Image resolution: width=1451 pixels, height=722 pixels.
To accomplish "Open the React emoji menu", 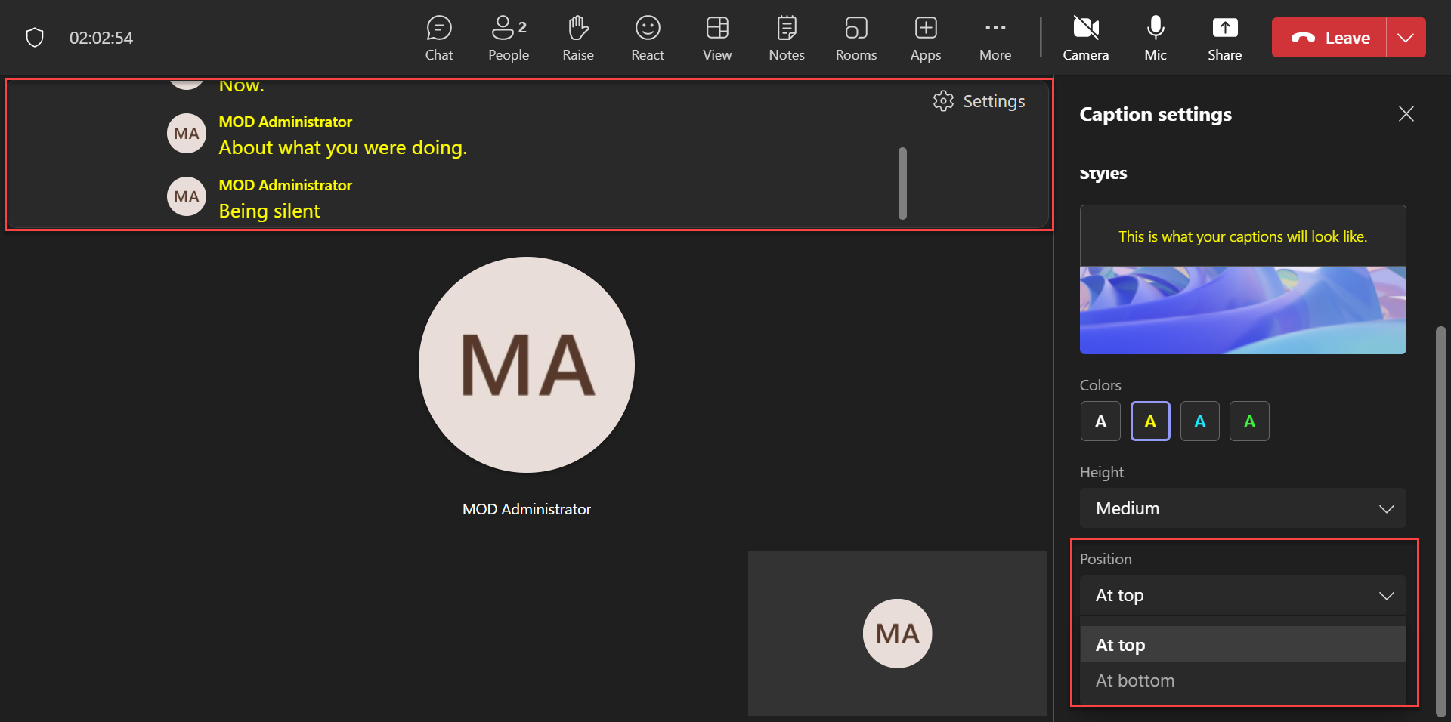I will tap(647, 38).
